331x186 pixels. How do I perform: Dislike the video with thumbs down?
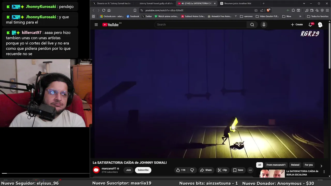click(x=192, y=170)
